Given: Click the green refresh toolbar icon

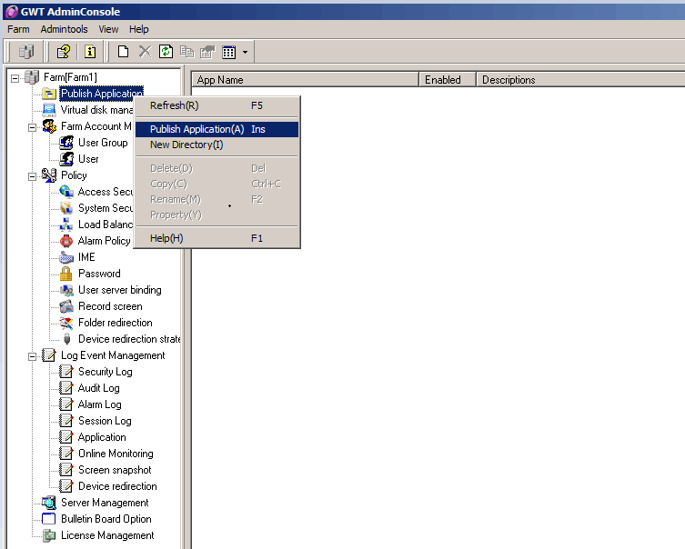Looking at the screenshot, I should pos(166,52).
